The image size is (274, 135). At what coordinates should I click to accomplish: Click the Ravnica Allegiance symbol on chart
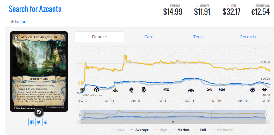222,90
